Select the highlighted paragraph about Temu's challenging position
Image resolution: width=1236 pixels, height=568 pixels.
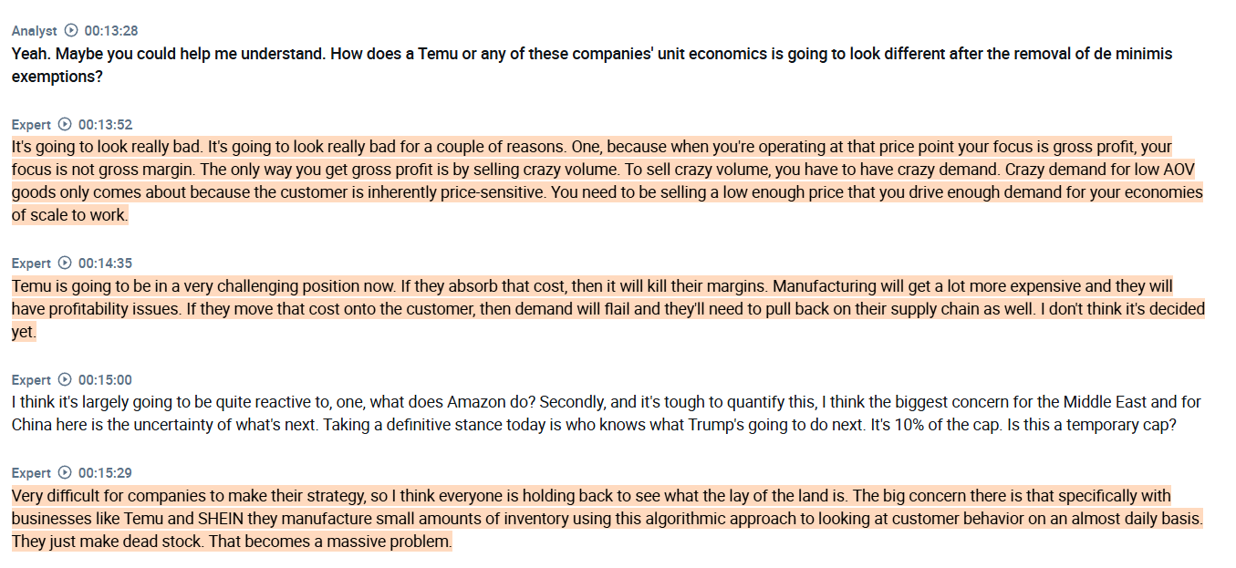[608, 309]
